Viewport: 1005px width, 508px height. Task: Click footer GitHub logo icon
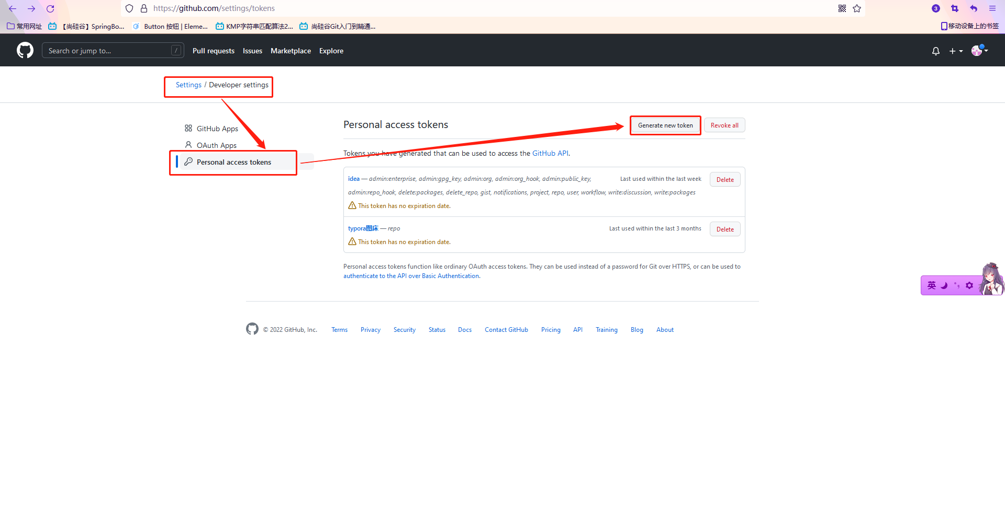252,329
